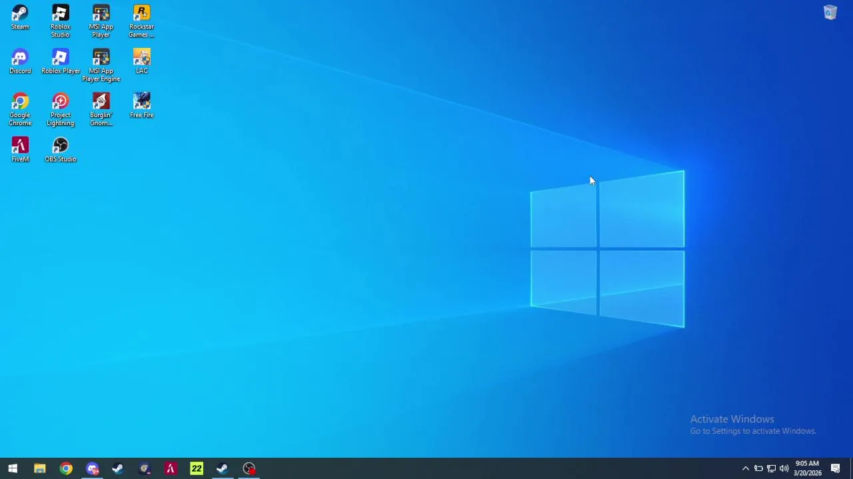Expand the hidden system tray icons
Viewport: 853px width, 479px height.
pos(746,468)
